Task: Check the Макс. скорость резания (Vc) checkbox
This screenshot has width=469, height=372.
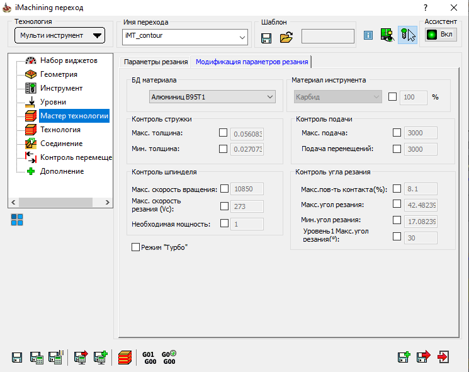Action: [x=224, y=206]
